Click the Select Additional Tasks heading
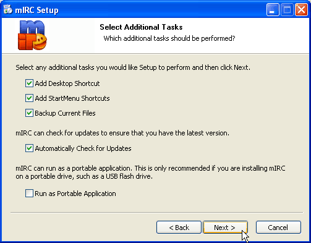Viewport: 311px width, 243px height. tap(141, 27)
